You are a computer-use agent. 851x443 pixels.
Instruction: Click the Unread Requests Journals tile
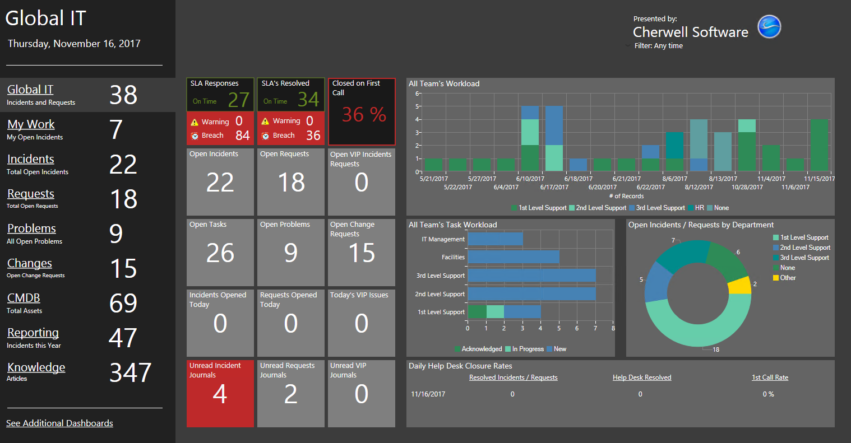pos(291,394)
